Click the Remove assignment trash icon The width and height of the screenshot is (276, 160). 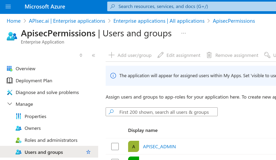pos(209,55)
